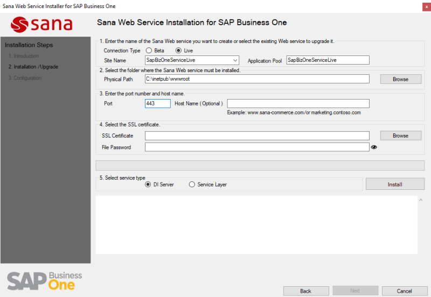Image resolution: width=431 pixels, height=297 pixels.
Task: Click the eye icon to reveal File Password
Action: [x=374, y=147]
